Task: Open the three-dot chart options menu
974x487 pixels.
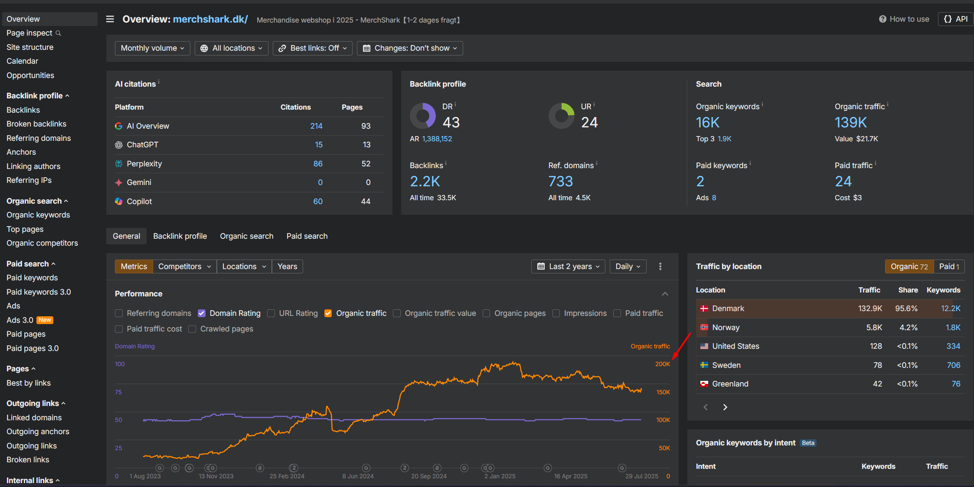Action: click(x=660, y=266)
